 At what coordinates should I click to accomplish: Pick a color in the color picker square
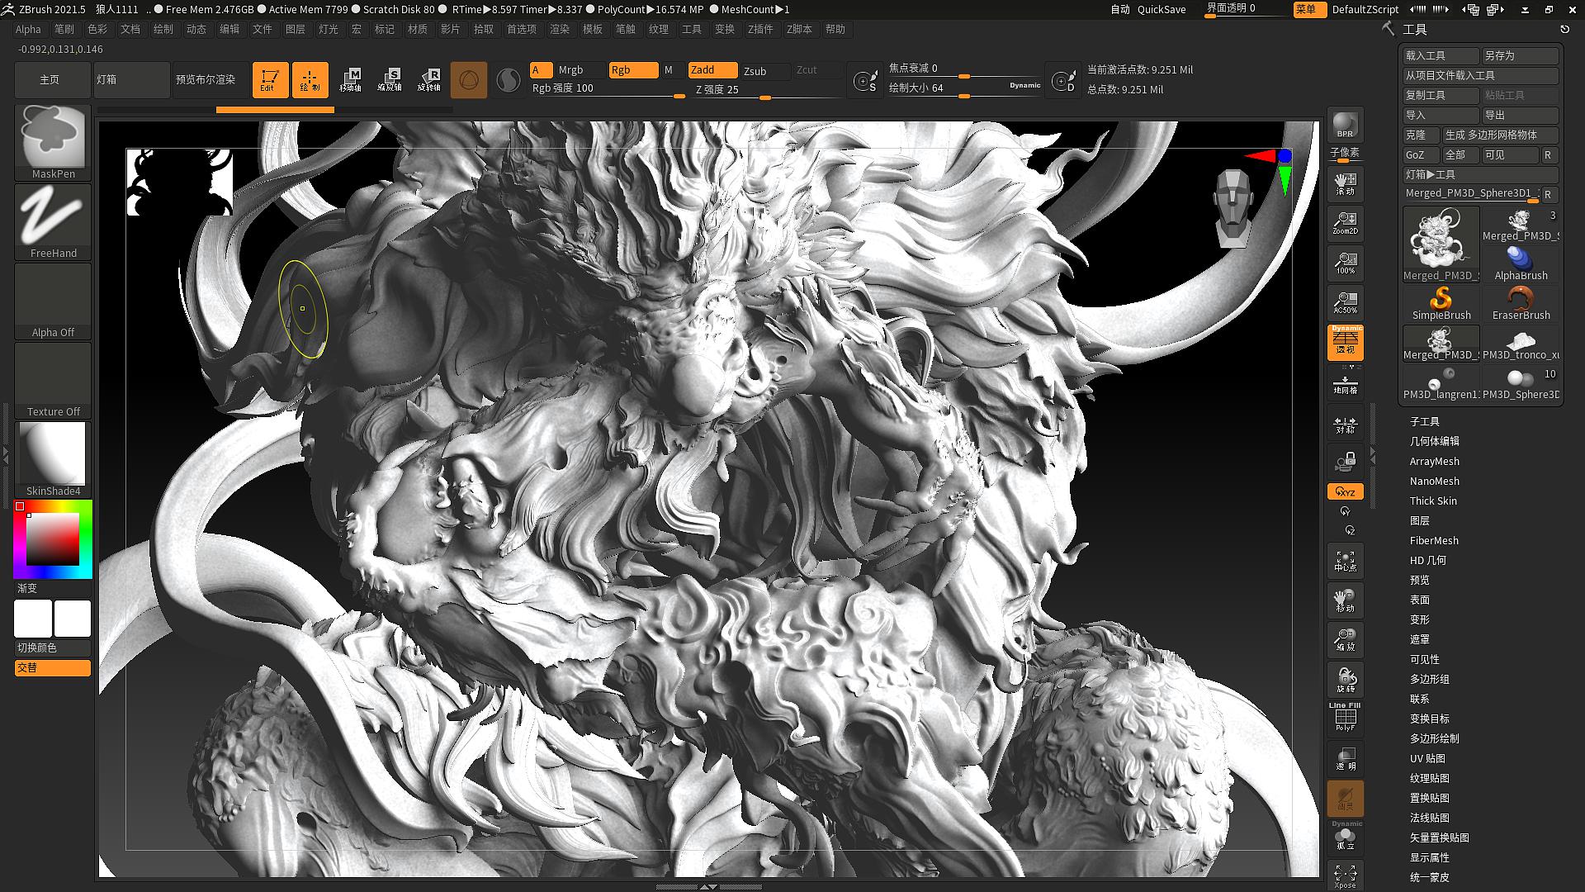pos(53,539)
